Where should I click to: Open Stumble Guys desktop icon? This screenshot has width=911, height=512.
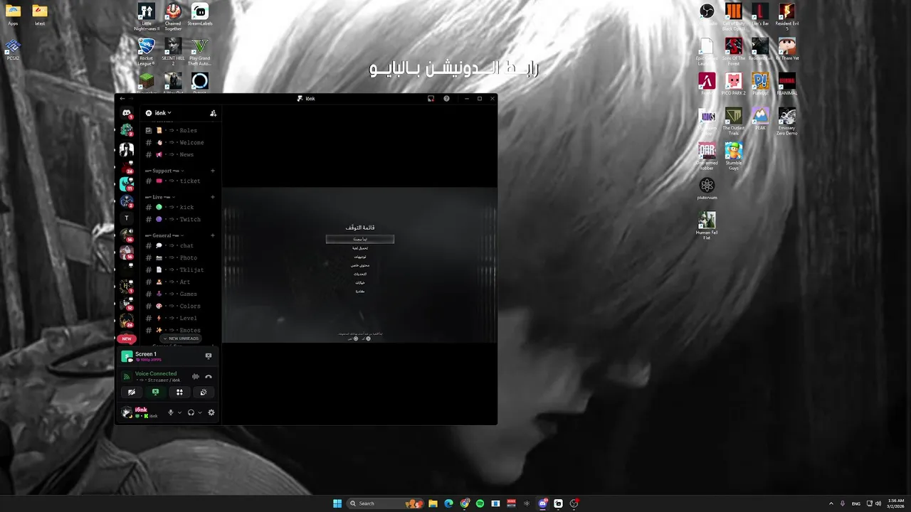[x=734, y=156]
